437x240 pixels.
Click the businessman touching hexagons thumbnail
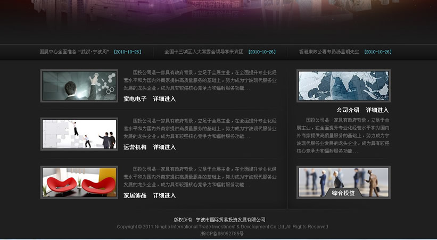point(79,86)
